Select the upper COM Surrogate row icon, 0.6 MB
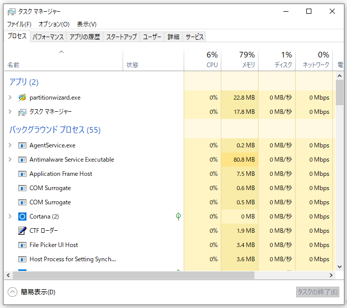The width and height of the screenshot is (347, 308). [x=22, y=188]
